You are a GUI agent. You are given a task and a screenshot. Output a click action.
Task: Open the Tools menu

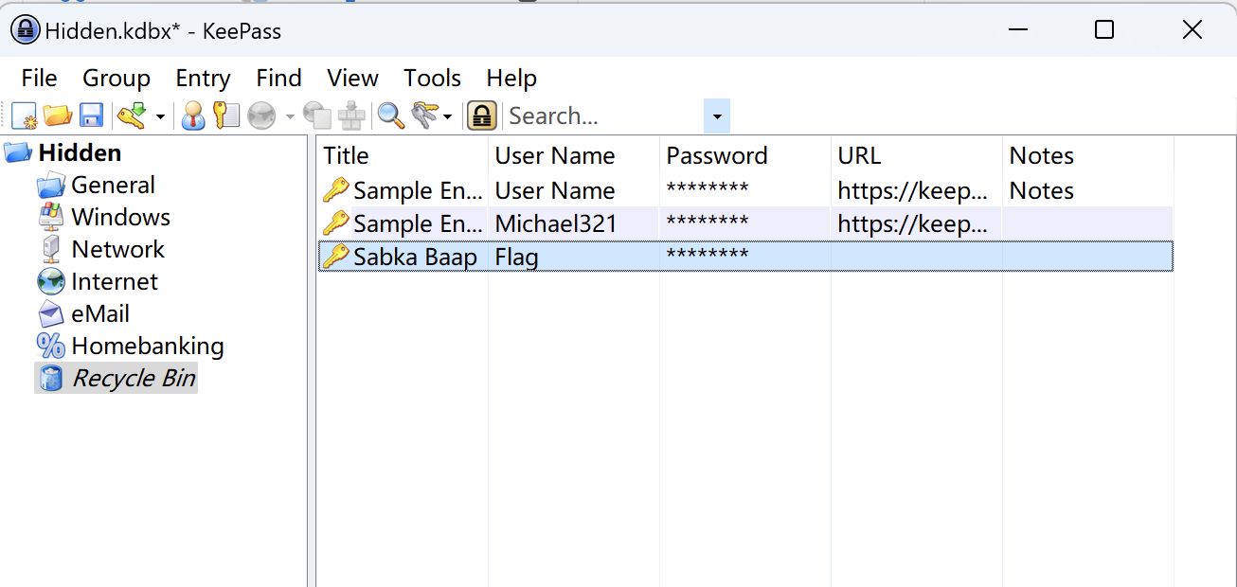click(432, 78)
